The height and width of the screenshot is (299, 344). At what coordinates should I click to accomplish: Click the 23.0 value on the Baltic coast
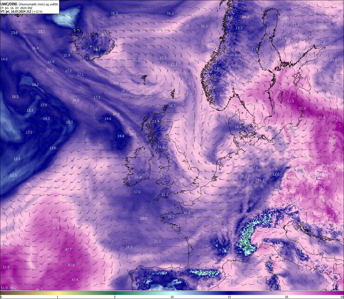tap(280, 141)
